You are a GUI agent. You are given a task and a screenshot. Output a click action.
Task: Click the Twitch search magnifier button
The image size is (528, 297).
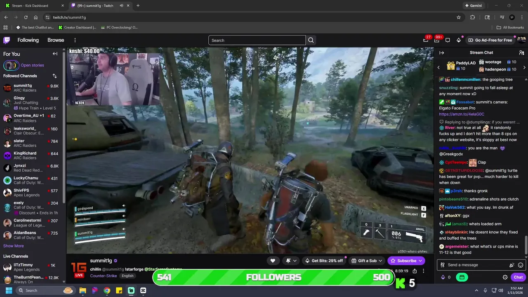pyautogui.click(x=311, y=40)
